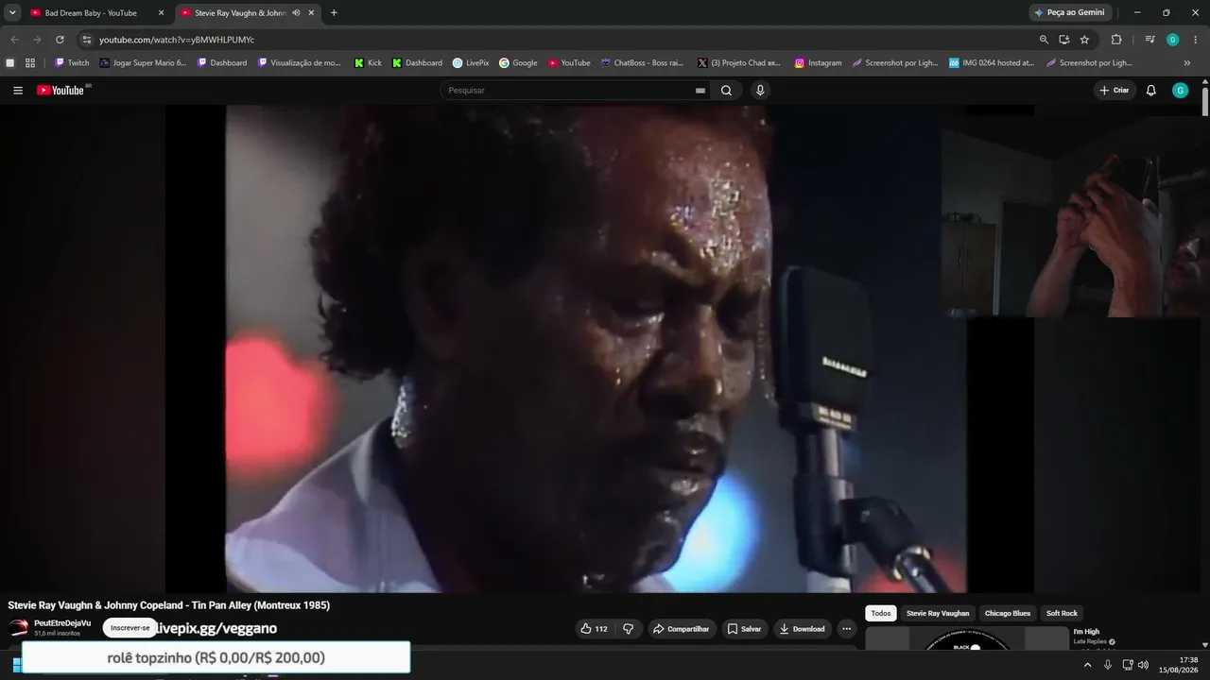Click Peça ao Gemini button
Image resolution: width=1210 pixels, height=680 pixels.
coord(1069,13)
